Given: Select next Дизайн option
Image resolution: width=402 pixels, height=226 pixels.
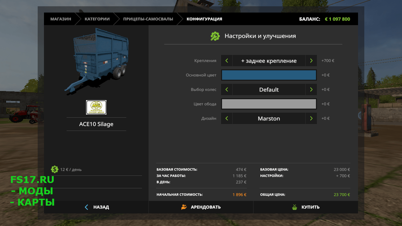Looking at the screenshot, I should 311,118.
